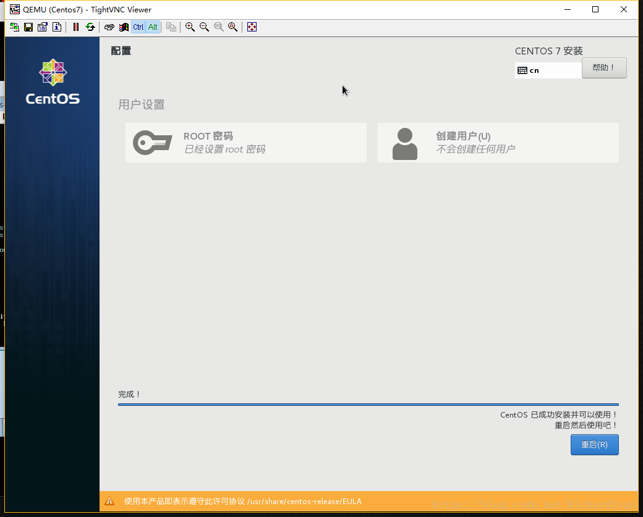The height and width of the screenshot is (517, 643).
Task: Click the Transfer Files icon
Action: click(171, 27)
